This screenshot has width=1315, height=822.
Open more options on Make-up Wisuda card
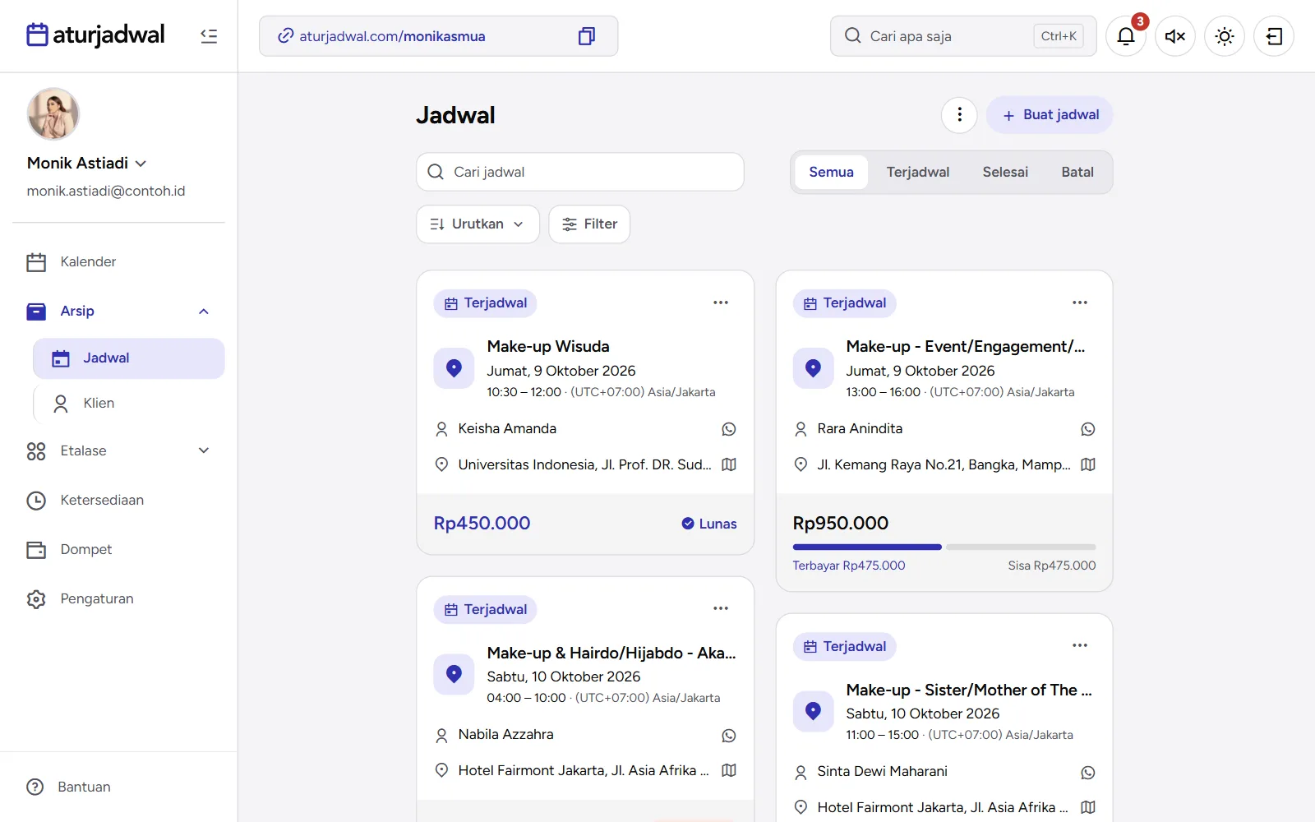(x=721, y=302)
